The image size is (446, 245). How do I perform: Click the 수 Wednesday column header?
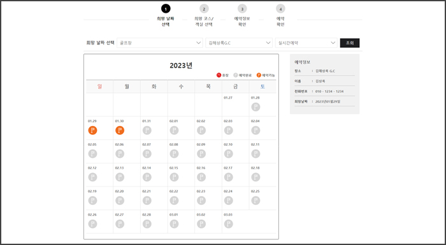tap(181, 87)
